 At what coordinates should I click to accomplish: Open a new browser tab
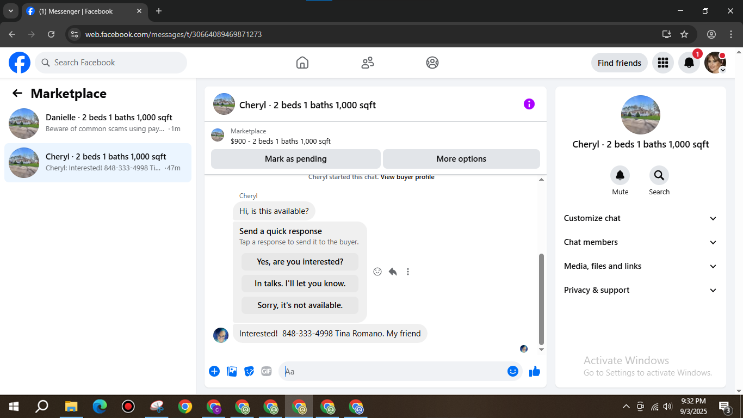(x=159, y=11)
